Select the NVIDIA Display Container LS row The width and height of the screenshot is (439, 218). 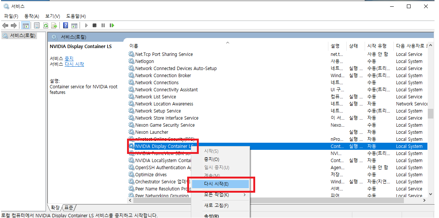pos(278,146)
